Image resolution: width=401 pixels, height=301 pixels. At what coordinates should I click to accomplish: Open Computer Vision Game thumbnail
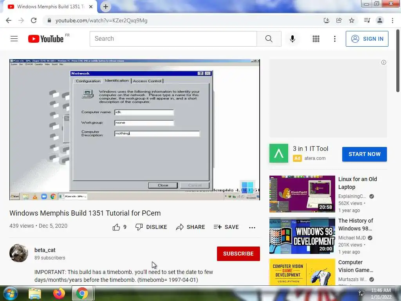302,272
